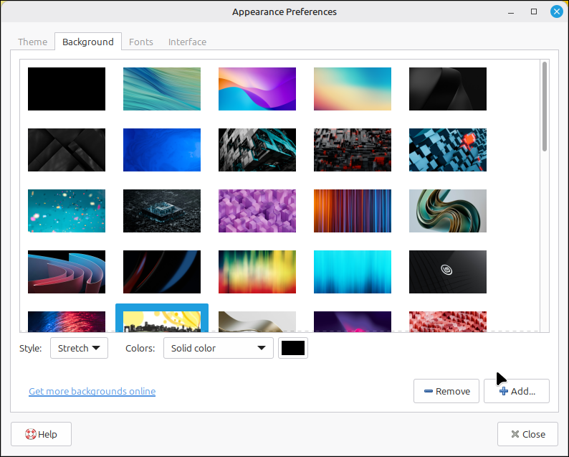The image size is (569, 457).
Task: Choose the orange blue vertical stripes wallpaper
Action: tap(353, 211)
